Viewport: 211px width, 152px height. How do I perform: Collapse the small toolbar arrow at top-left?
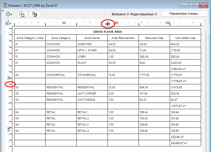[x=3, y=11]
